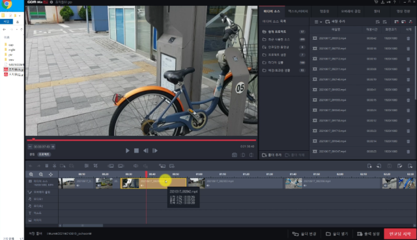
Task: Delete the 00:00:41 duration file row
Action: click(409, 90)
